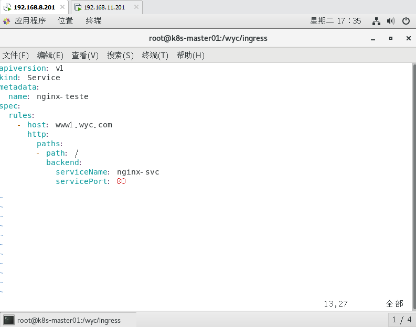Image resolution: width=416 pixels, height=327 pixels.
Task: Select the terminal taskbar entry root@k8s-master01
Action: click(69, 320)
